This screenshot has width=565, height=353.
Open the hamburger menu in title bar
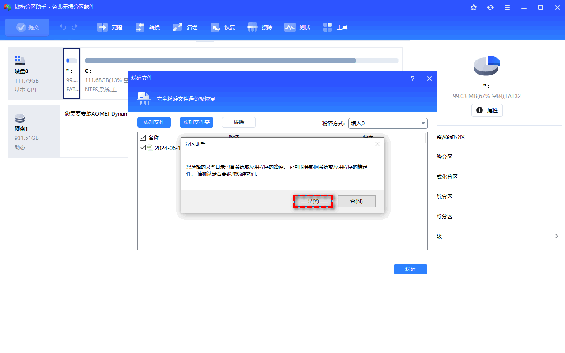tap(507, 8)
